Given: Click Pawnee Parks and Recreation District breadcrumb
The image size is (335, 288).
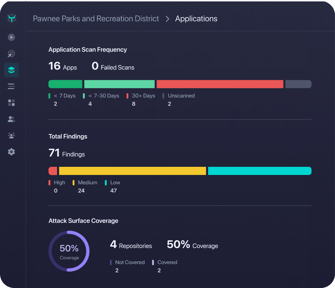Looking at the screenshot, I should [x=96, y=19].
